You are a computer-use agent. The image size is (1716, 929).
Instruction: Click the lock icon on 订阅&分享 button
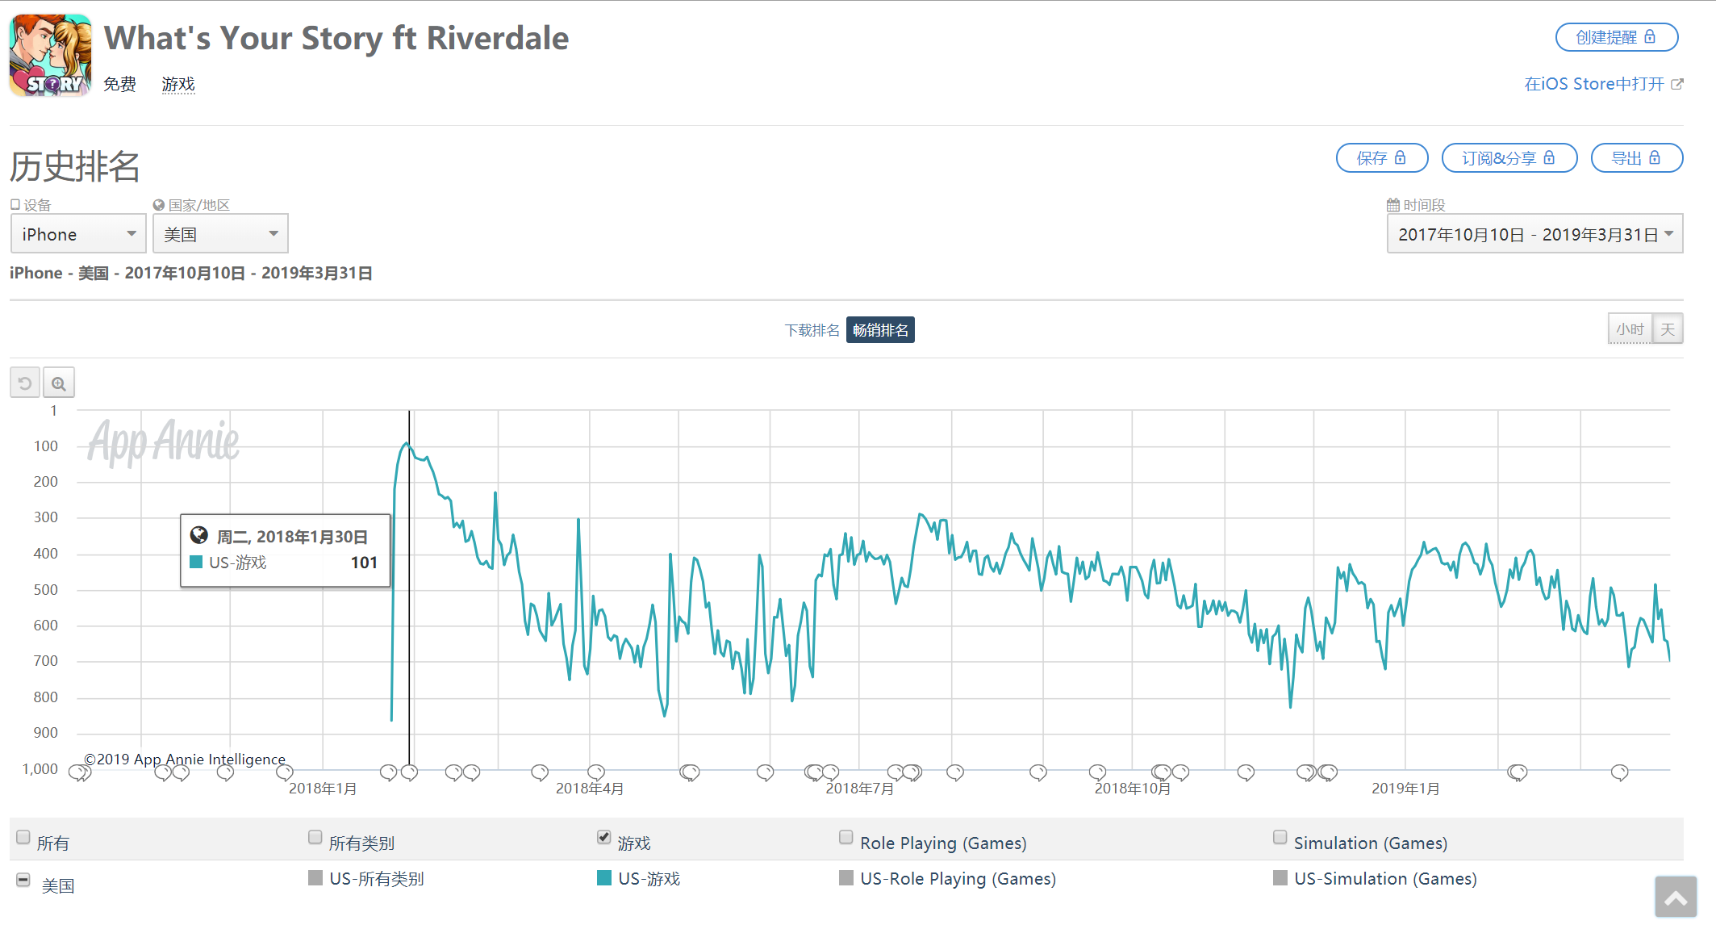[1549, 158]
